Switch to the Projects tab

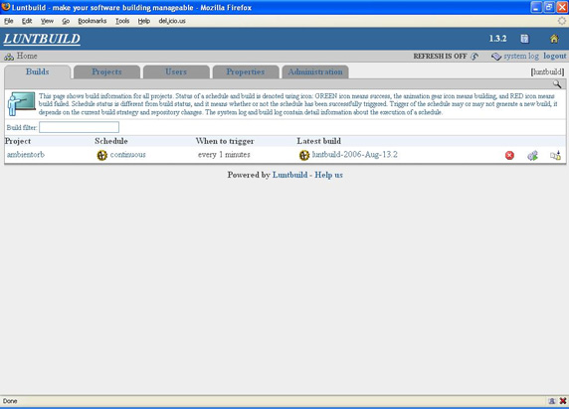(x=106, y=71)
